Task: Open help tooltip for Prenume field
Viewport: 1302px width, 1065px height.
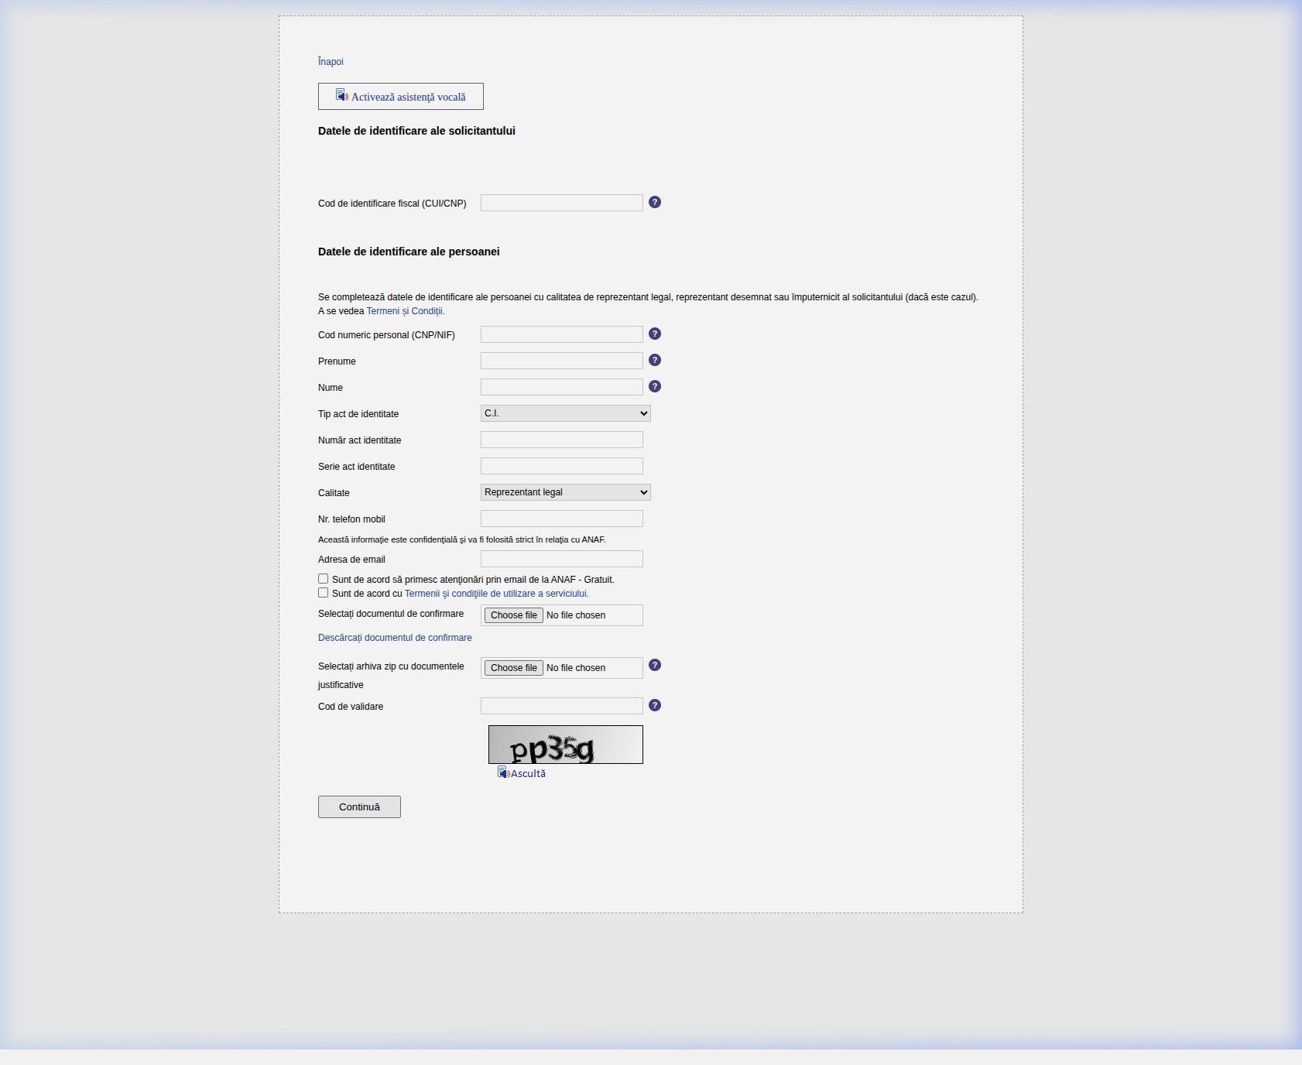Action: click(655, 360)
